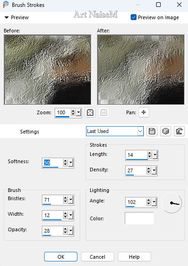Click the PaintShop Pro app icon in title bar
This screenshot has height=266, width=188.
(x=6, y=5)
